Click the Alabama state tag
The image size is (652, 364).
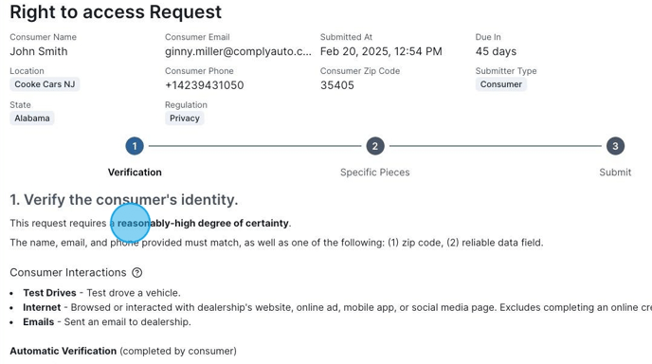32,118
